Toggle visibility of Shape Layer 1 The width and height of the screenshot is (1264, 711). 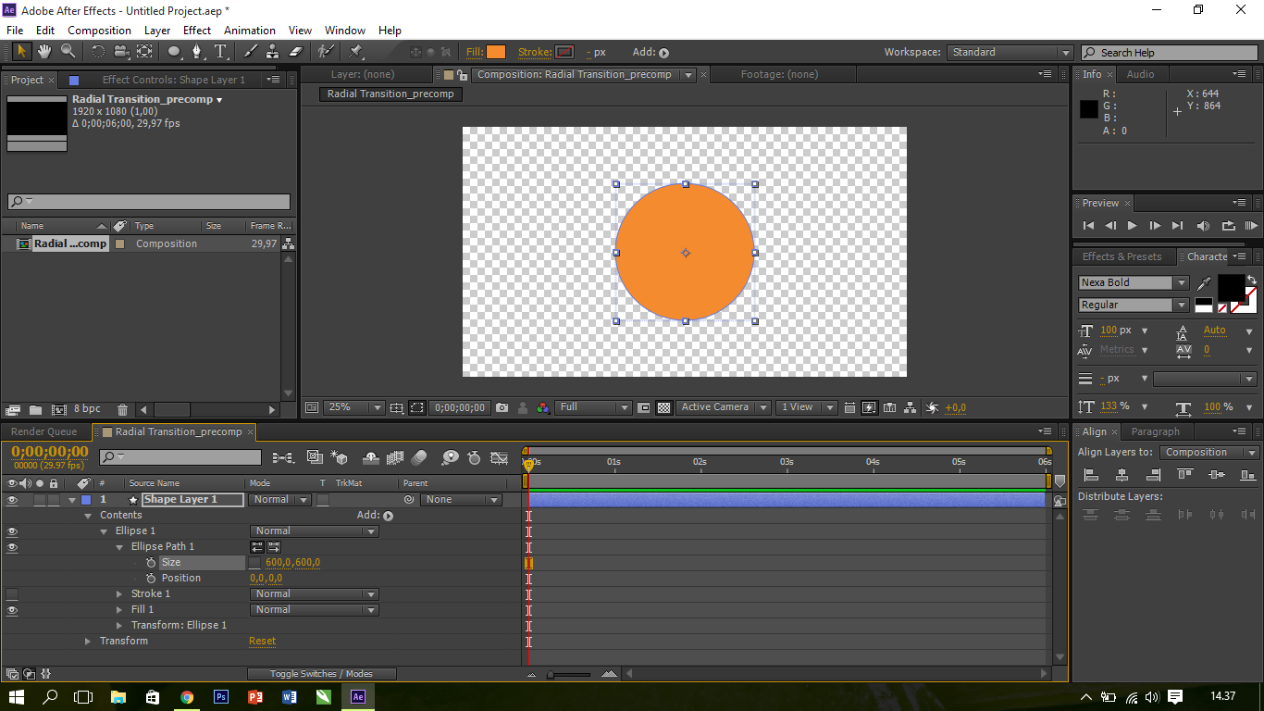pos(11,498)
